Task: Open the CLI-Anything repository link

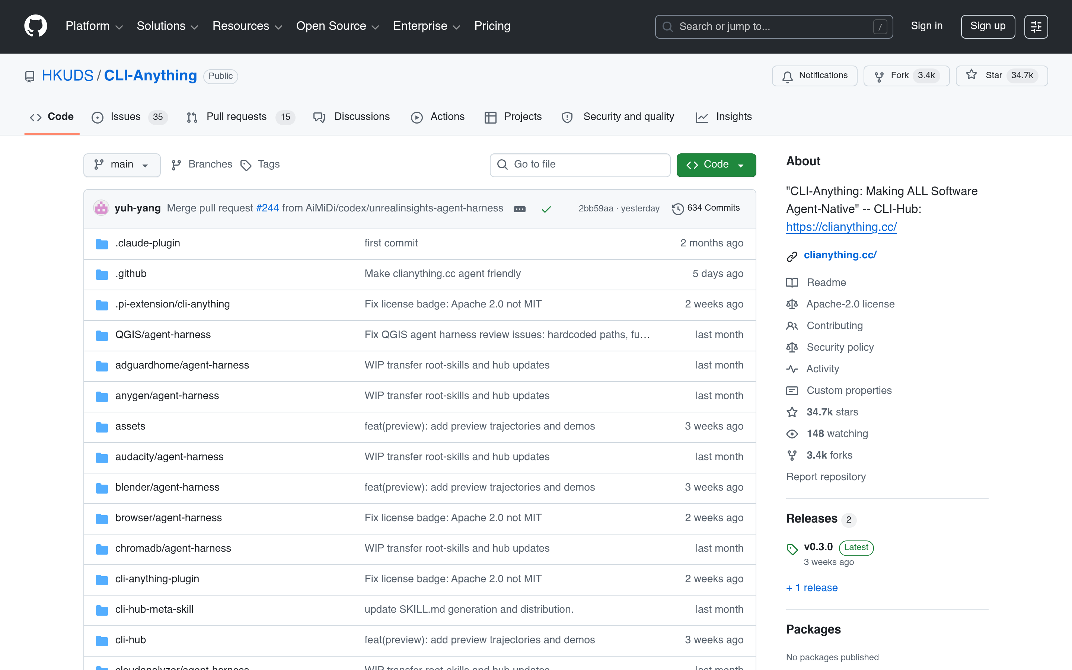Action: [150, 76]
